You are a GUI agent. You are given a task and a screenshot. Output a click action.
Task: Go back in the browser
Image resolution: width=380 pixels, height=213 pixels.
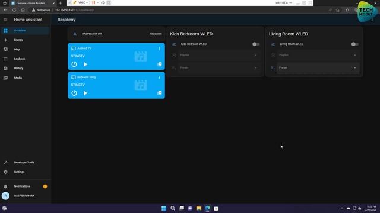5,10
